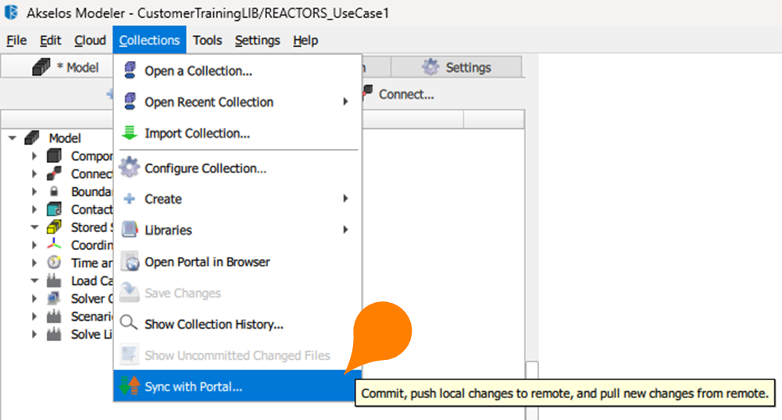Expand the Libraries submenu
782x420 pixels.
pos(237,230)
